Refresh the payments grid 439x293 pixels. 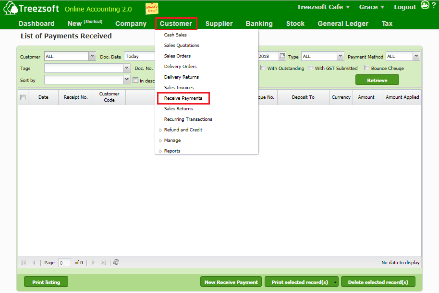click(116, 262)
